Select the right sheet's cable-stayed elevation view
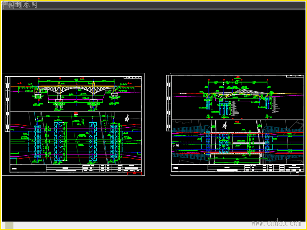Screen dimensions: 307x230 tap(238, 97)
